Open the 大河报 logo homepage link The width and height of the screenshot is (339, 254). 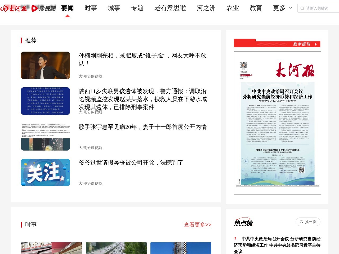tap(14, 8)
